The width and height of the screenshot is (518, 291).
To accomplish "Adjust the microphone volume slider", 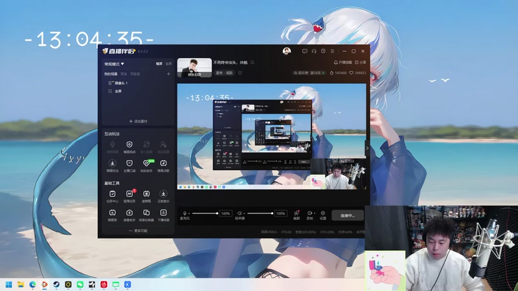I will click(205, 213).
